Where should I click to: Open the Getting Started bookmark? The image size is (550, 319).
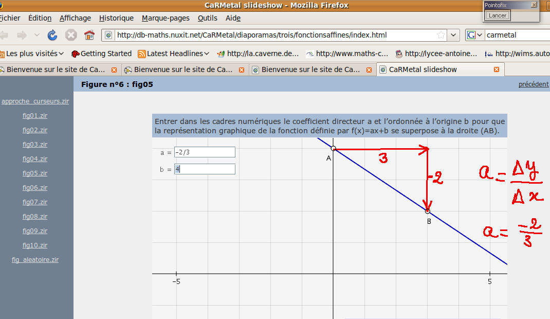pos(101,54)
